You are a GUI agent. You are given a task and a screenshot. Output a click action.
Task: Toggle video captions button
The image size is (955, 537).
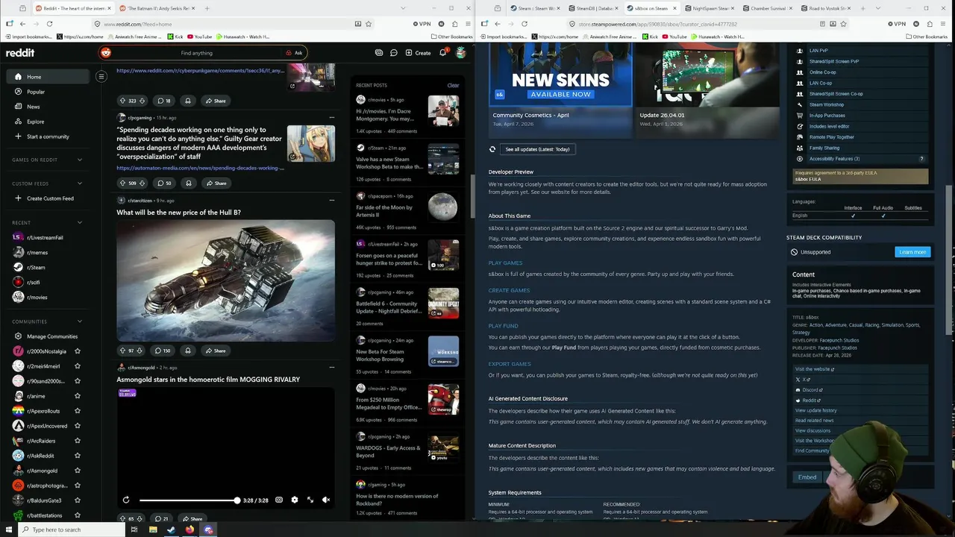pos(279,500)
